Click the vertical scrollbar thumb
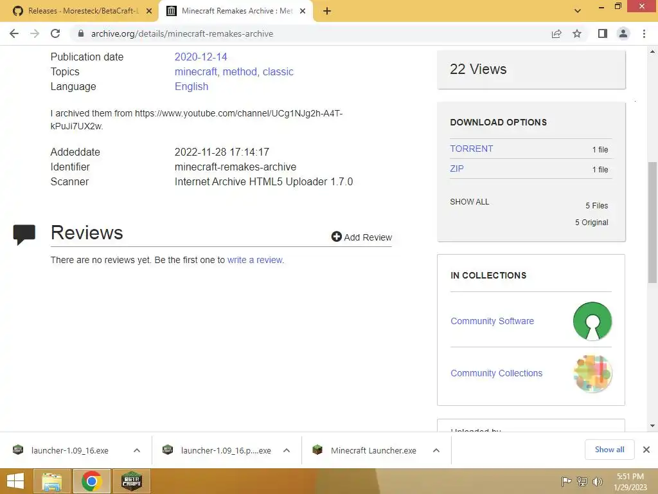The width and height of the screenshot is (658, 494). pyautogui.click(x=652, y=223)
